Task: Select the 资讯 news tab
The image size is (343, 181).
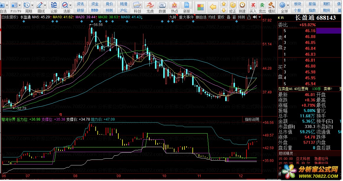Action: click(80, 4)
